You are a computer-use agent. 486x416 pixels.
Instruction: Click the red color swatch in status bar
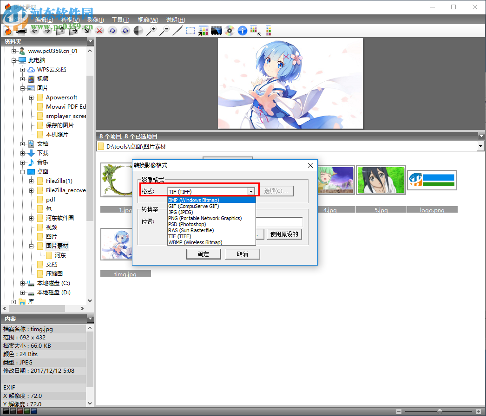(x=20, y=411)
